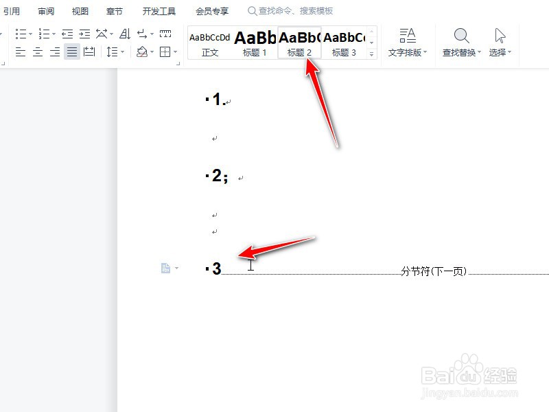Click the line spacing icon
The image size is (549, 412).
(x=112, y=52)
